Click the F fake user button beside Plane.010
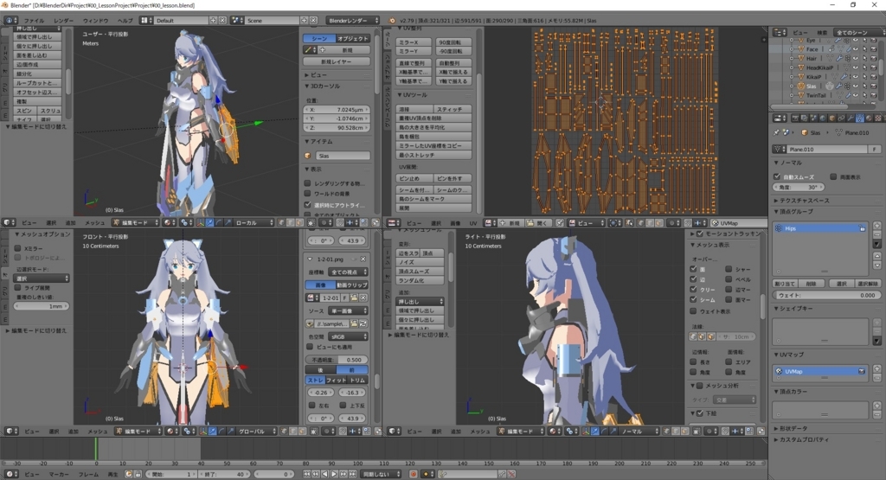 pyautogui.click(x=875, y=149)
